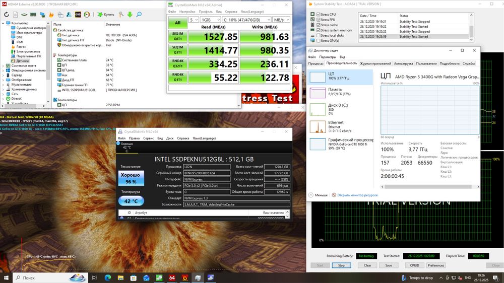The width and height of the screenshot is (504, 283).
Task: Switch to Подробности tab in Task Manager
Action: pyautogui.click(x=450, y=63)
